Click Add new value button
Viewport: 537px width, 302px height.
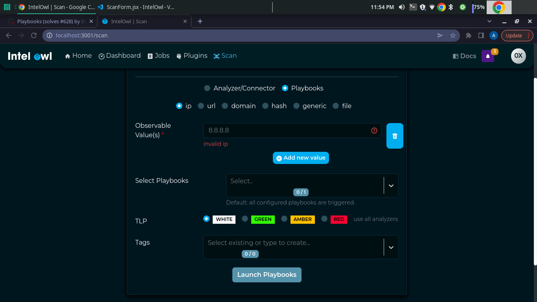301,158
